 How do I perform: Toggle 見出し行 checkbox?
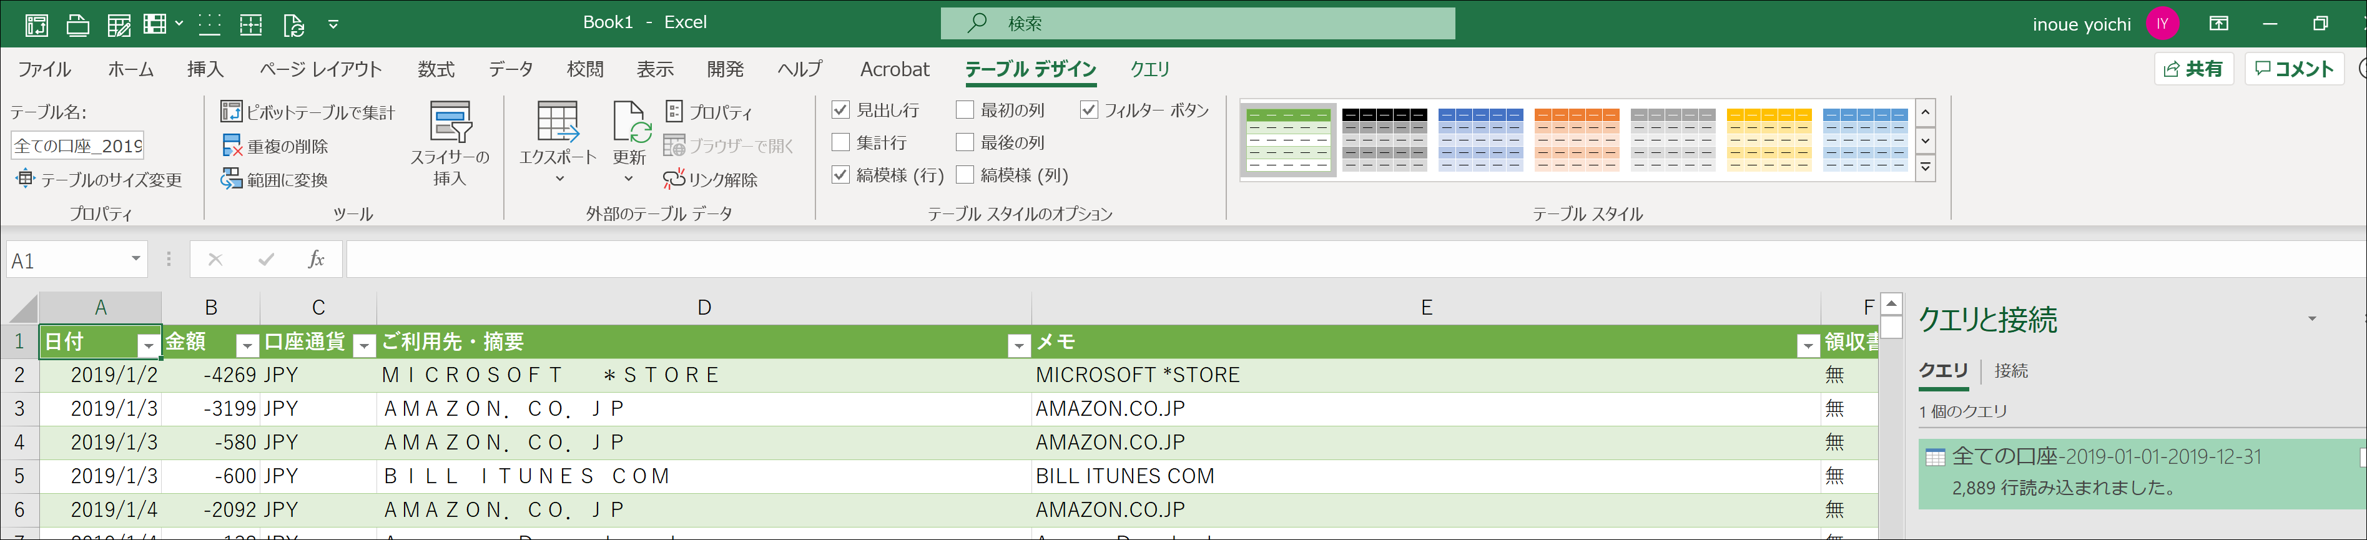coord(841,110)
